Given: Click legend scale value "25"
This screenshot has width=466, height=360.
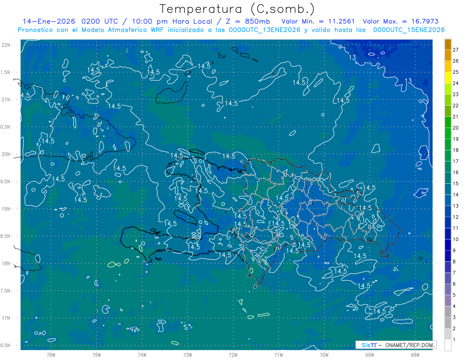Looking at the screenshot, I should coord(456,72).
